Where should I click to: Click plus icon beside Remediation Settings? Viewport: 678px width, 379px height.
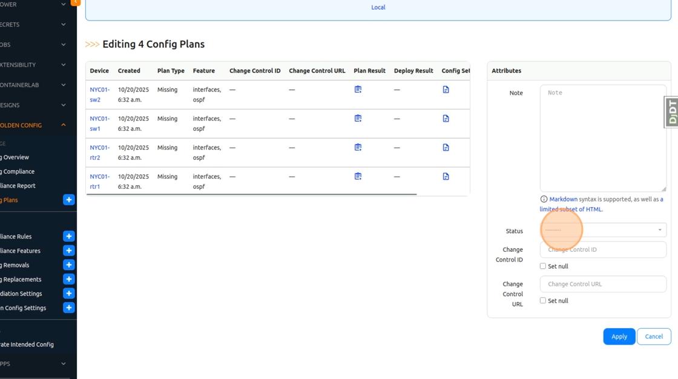tap(69, 294)
